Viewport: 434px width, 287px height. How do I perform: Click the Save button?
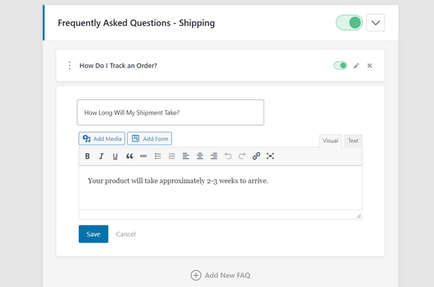93,234
